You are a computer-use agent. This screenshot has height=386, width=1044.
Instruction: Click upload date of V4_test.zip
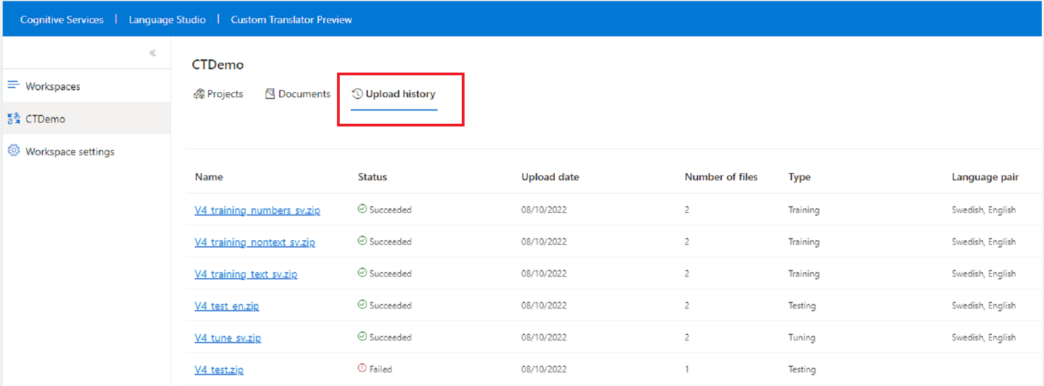coord(544,369)
